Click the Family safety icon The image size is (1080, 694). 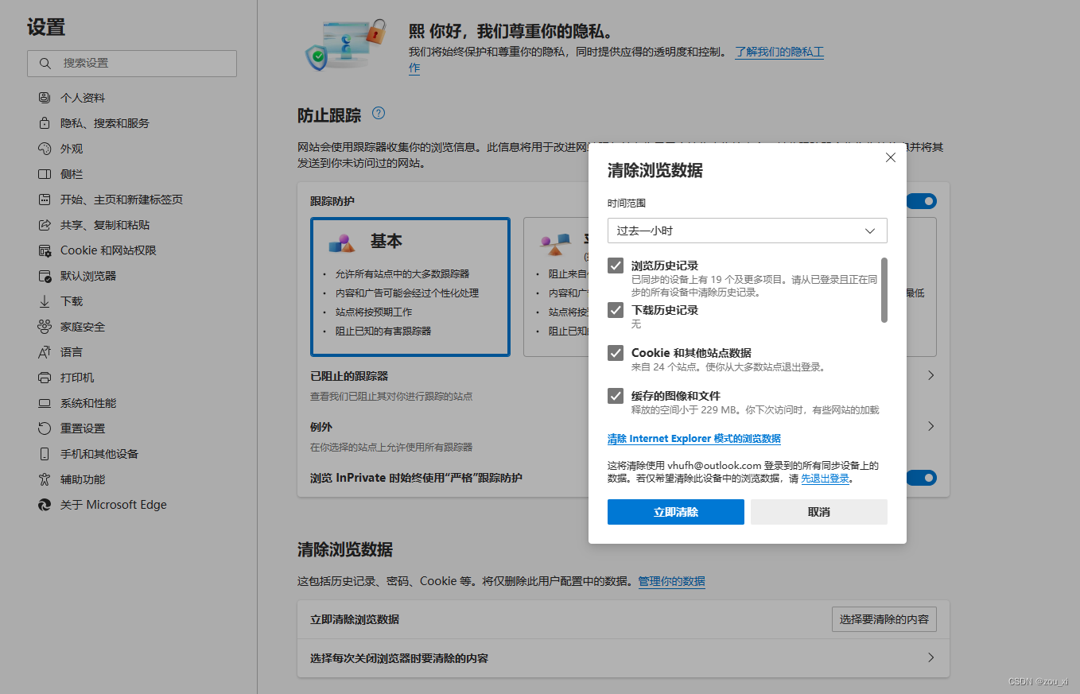[x=45, y=327]
